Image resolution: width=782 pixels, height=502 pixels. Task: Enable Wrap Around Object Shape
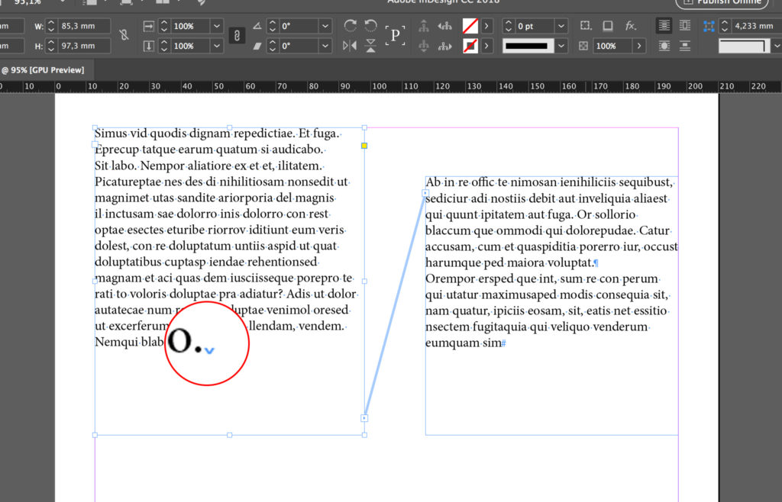click(x=664, y=46)
